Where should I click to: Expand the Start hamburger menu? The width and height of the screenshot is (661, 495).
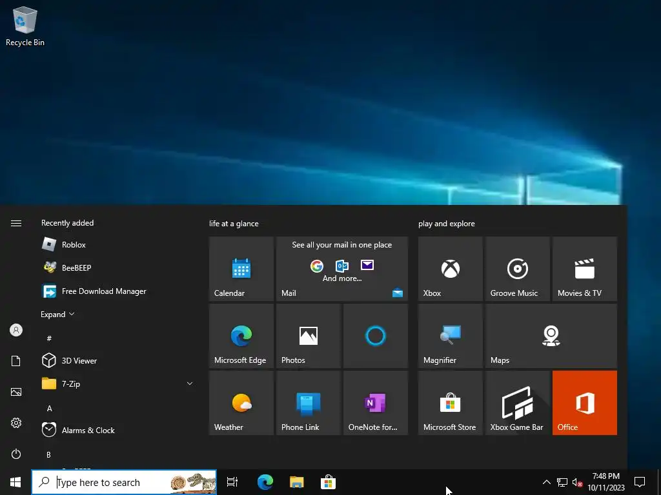point(16,223)
